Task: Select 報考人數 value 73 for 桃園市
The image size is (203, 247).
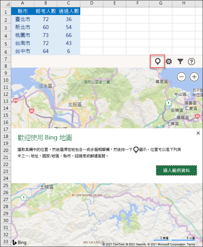Action: [x=46, y=35]
